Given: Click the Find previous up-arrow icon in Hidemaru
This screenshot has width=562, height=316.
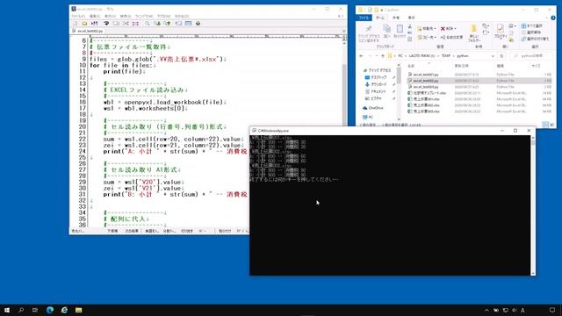Looking at the screenshot, I should click(x=167, y=24).
